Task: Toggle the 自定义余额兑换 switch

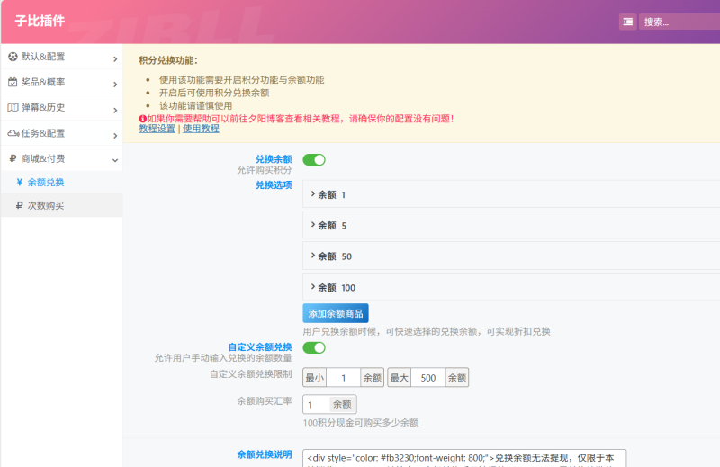Action: (x=314, y=347)
